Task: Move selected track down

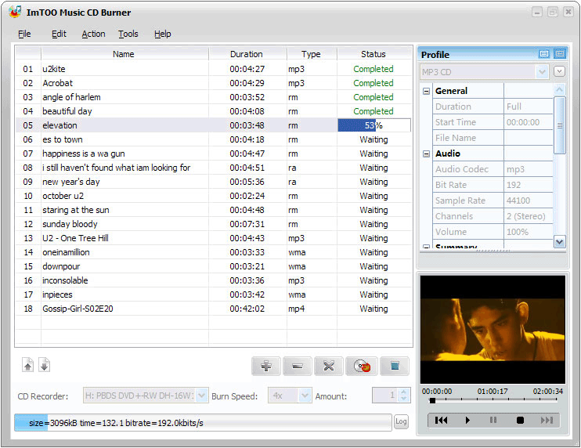Action: click(x=44, y=365)
